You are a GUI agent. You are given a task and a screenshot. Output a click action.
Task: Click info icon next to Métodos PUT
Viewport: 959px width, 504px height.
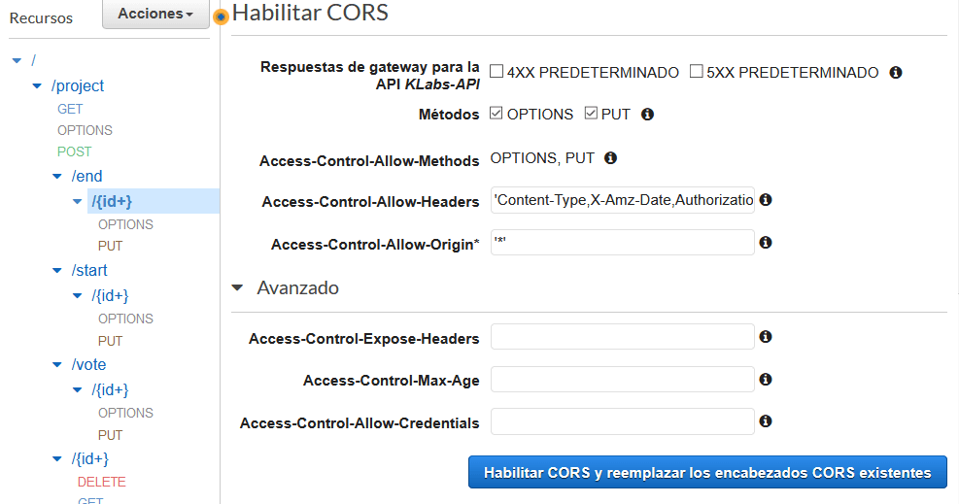(648, 114)
